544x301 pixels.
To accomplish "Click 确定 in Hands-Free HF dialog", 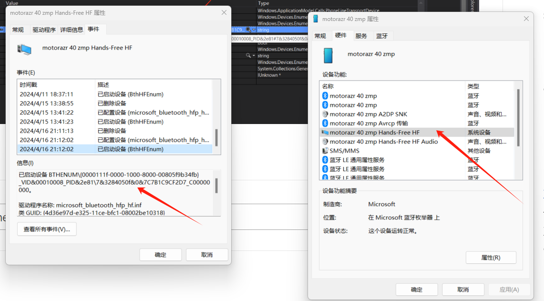I will (x=160, y=255).
